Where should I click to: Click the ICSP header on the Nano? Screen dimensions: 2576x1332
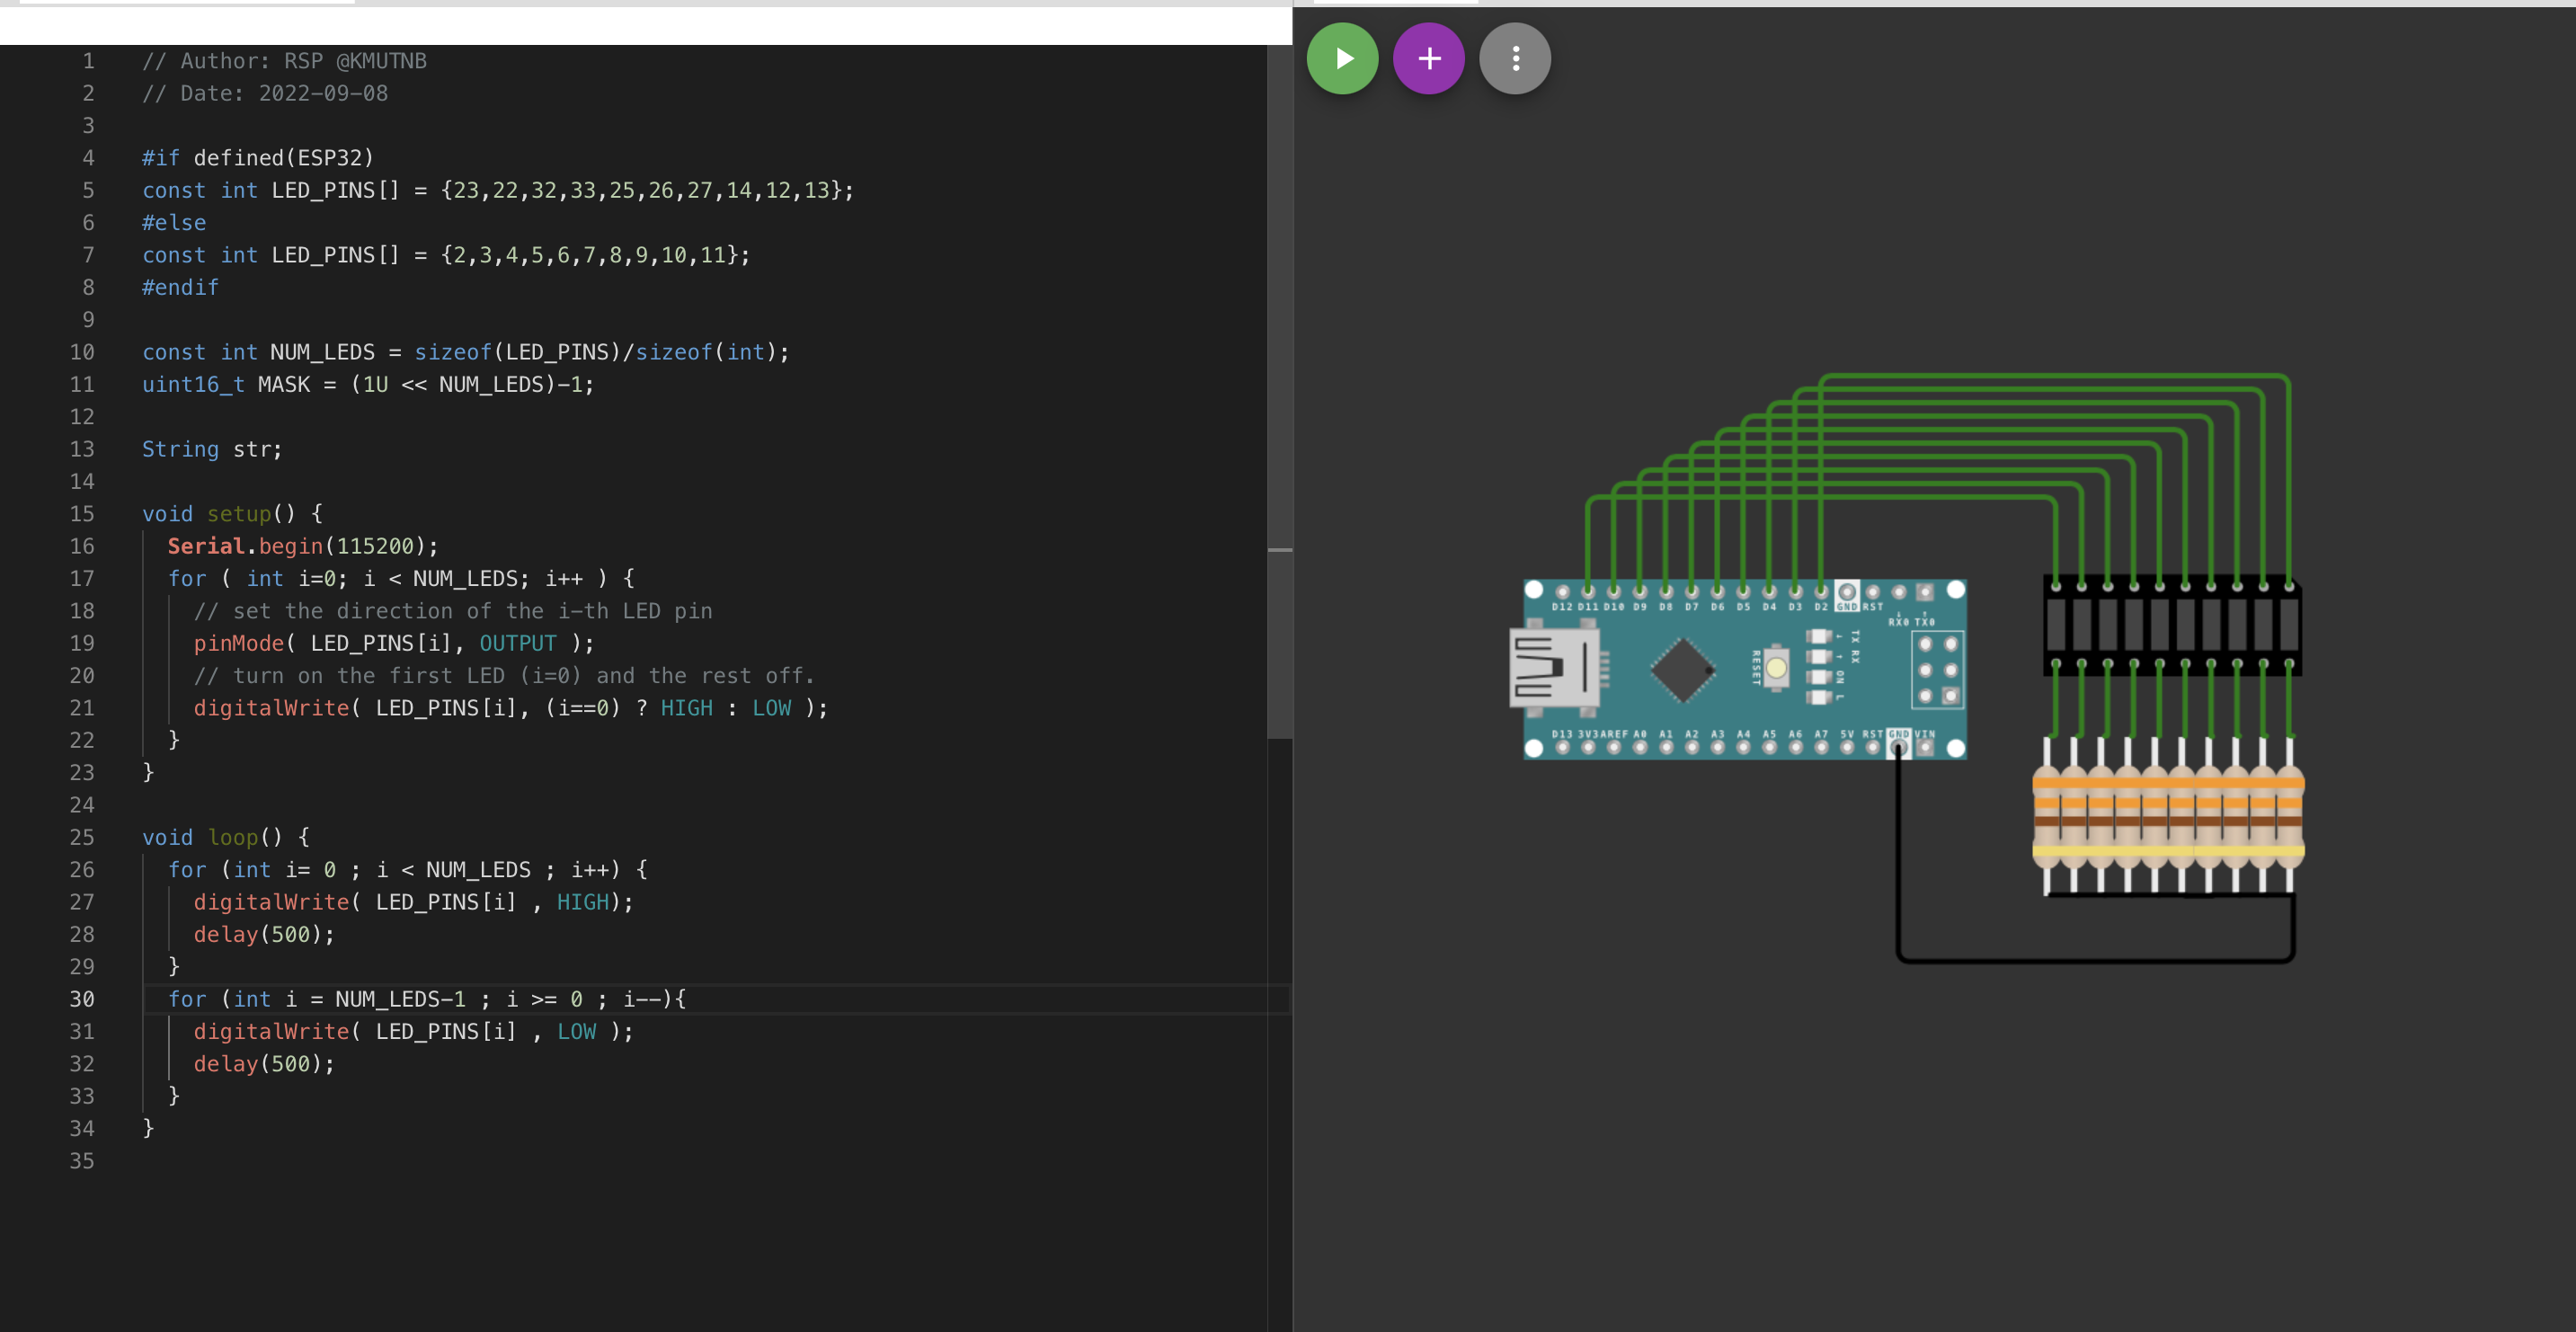click(1938, 669)
